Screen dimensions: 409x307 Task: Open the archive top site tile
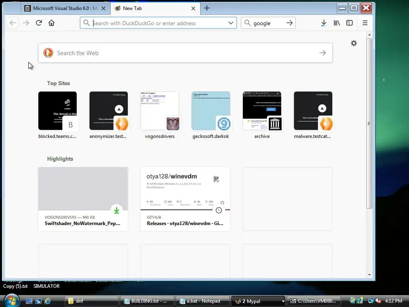[262, 115]
